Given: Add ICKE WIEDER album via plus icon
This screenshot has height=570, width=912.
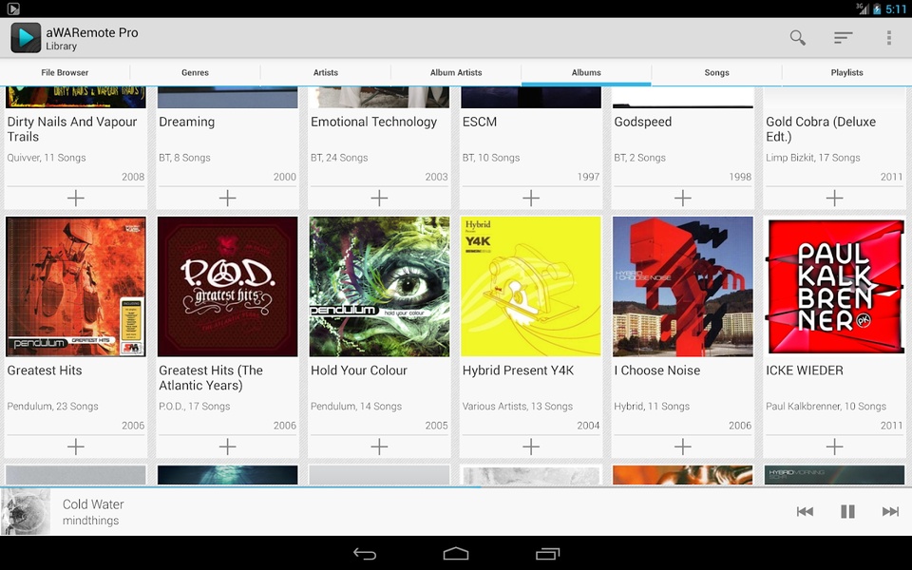Looking at the screenshot, I should pos(835,446).
